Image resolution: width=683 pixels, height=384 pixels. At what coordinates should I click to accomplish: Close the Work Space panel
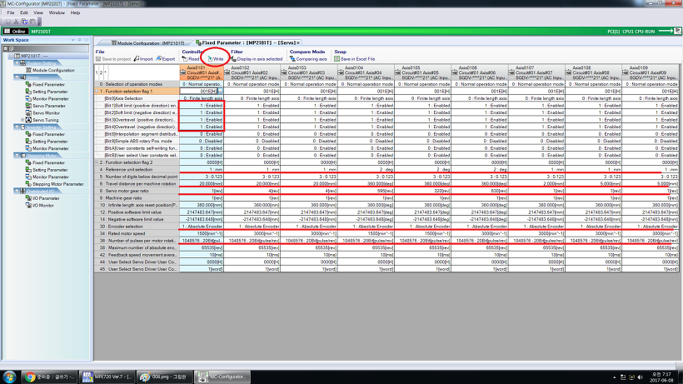[x=87, y=40]
